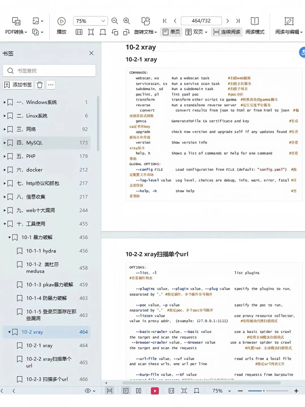Viewport: 305px width, 407px height.
Task: Toggle 连续阅读 continuous reading
Action: pos(227,32)
